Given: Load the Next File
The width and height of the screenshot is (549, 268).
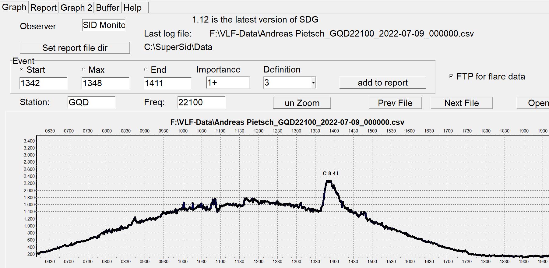Looking at the screenshot, I should click(x=462, y=103).
